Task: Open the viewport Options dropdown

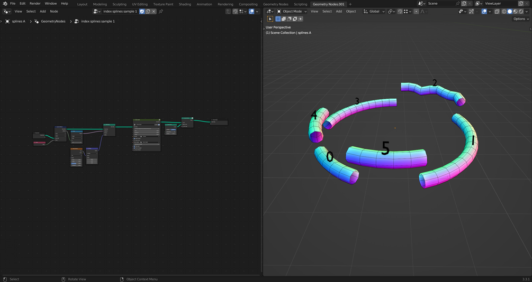Action: click(521, 19)
